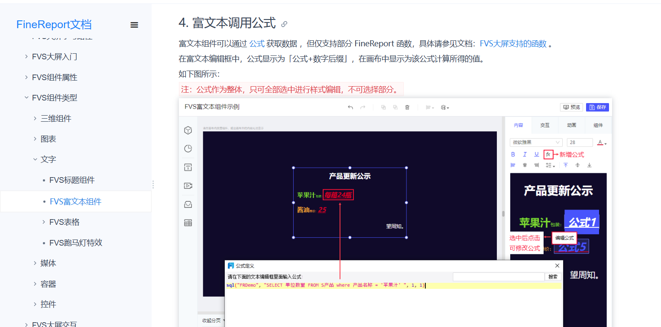This screenshot has width=661, height=327.
Task: Select the pie chart component icon
Action: pos(188,149)
